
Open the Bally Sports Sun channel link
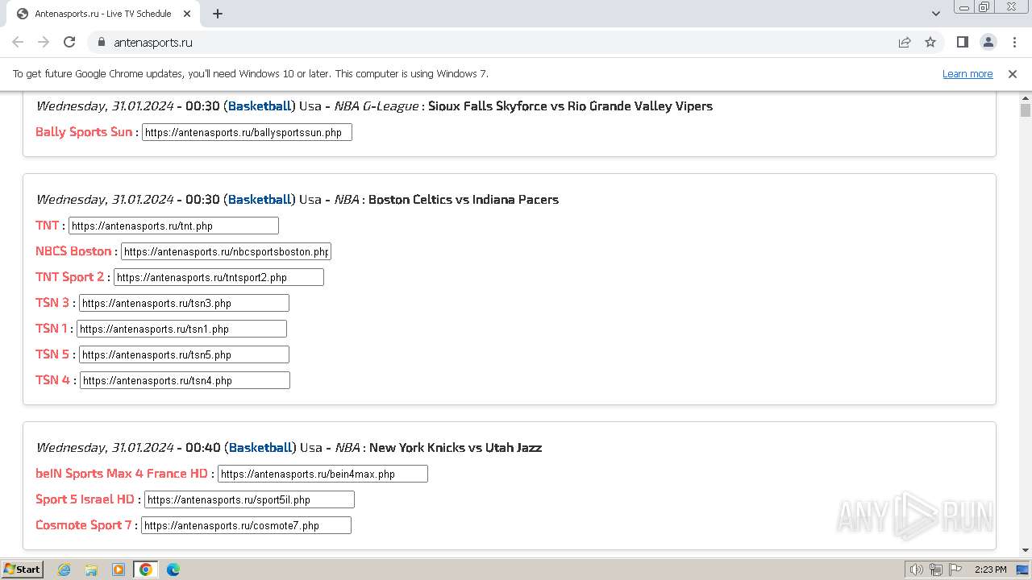(x=84, y=132)
